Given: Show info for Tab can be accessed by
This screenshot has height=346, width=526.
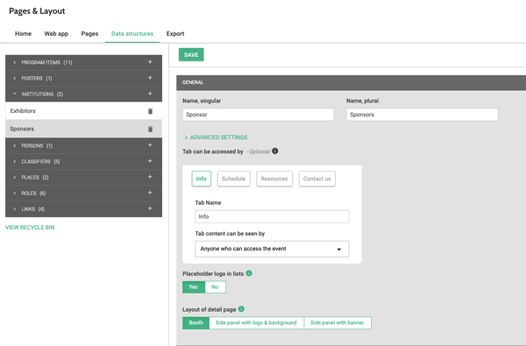Looking at the screenshot, I should click(x=275, y=151).
